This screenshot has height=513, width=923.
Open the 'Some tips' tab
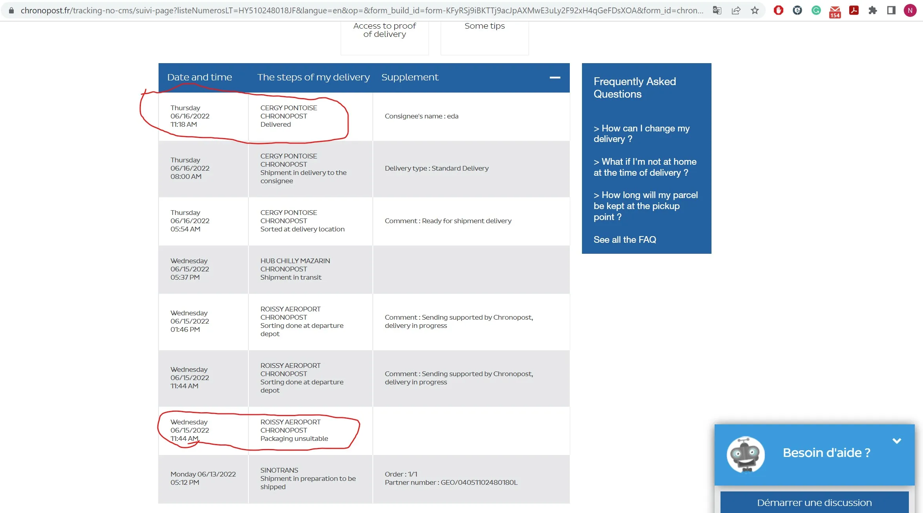point(485,26)
